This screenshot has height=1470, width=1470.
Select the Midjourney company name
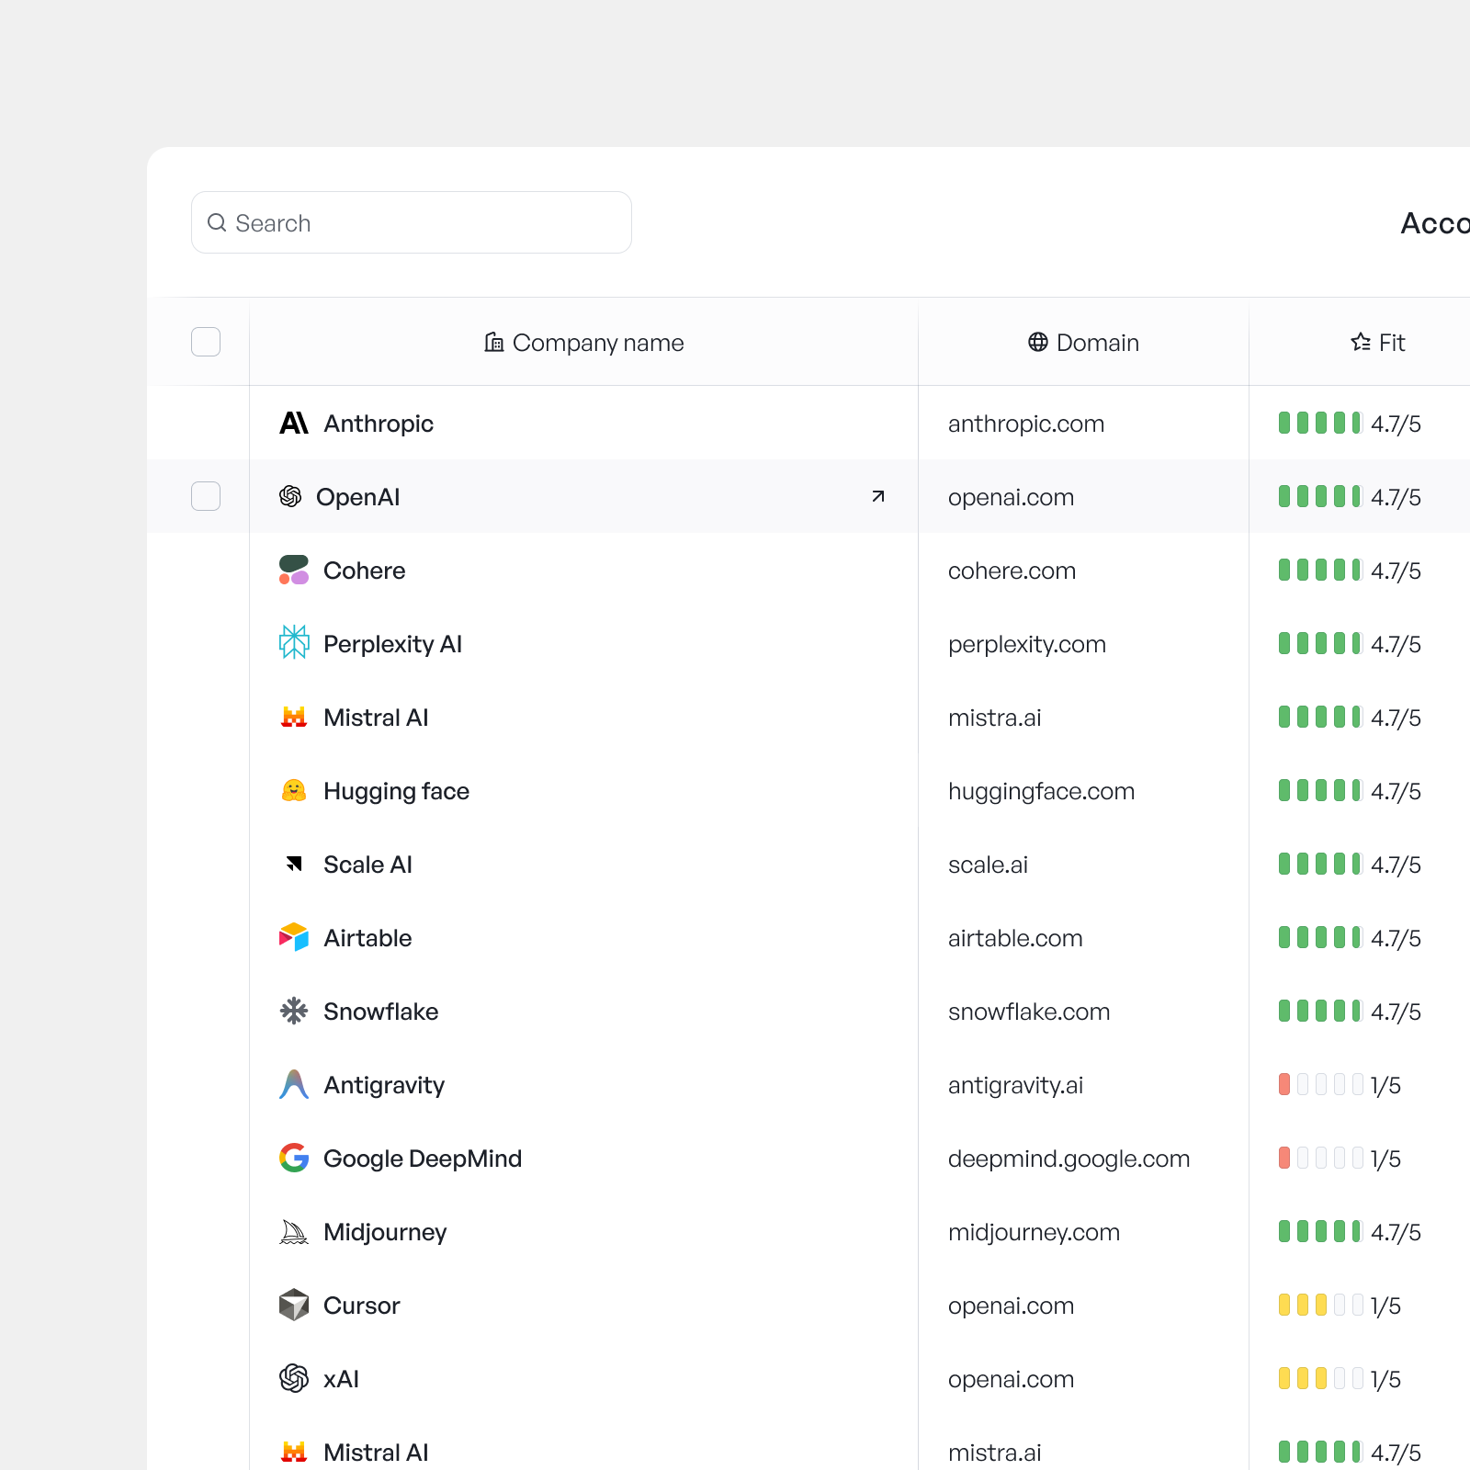pos(385,1232)
